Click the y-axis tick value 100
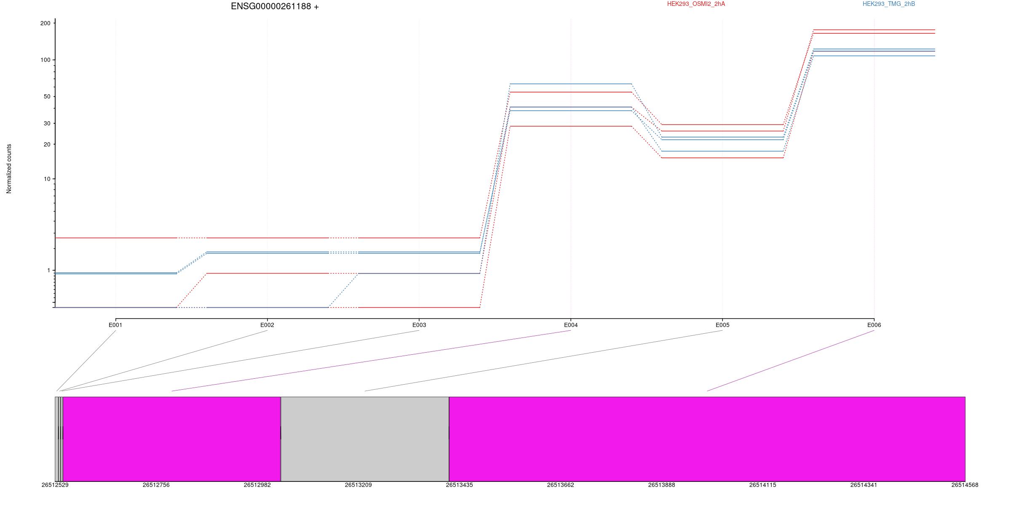The width and height of the screenshot is (1011, 505). (45, 60)
